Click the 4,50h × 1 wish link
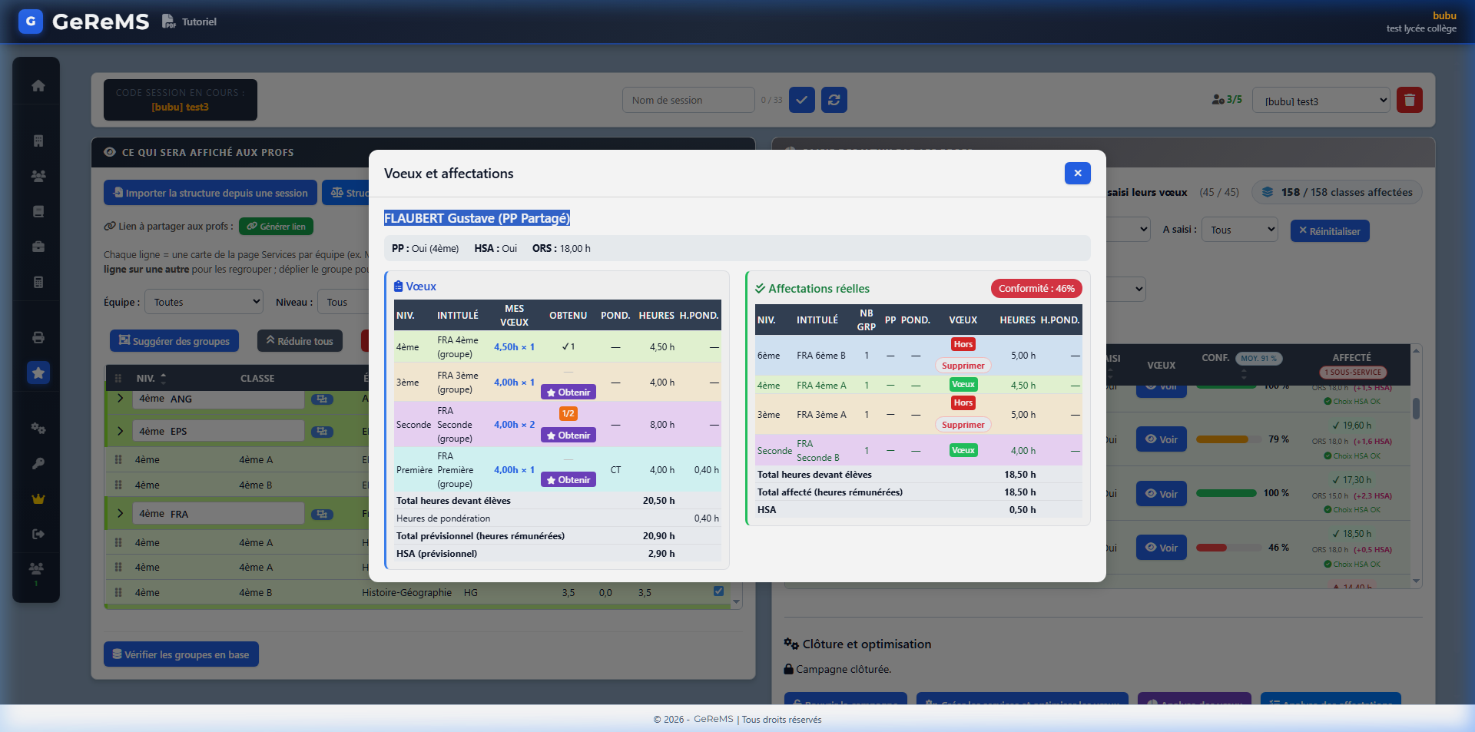 [514, 347]
